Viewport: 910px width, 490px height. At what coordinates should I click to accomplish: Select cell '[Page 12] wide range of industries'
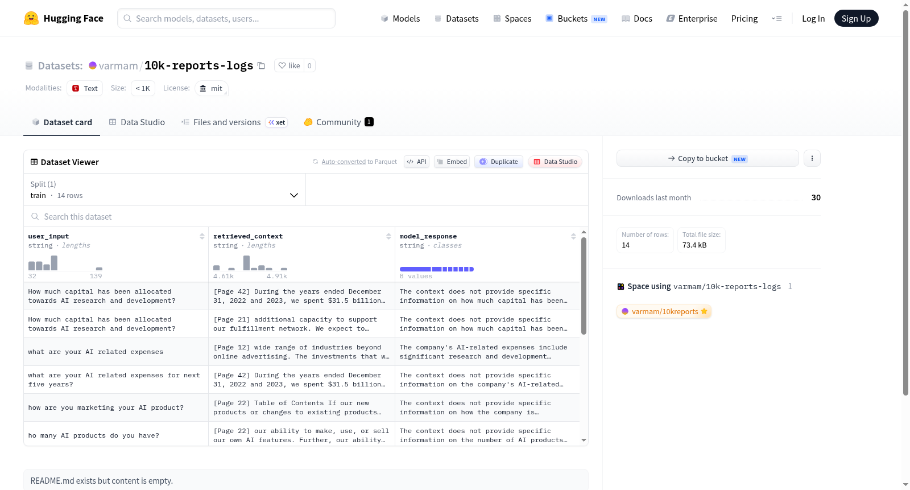301,352
